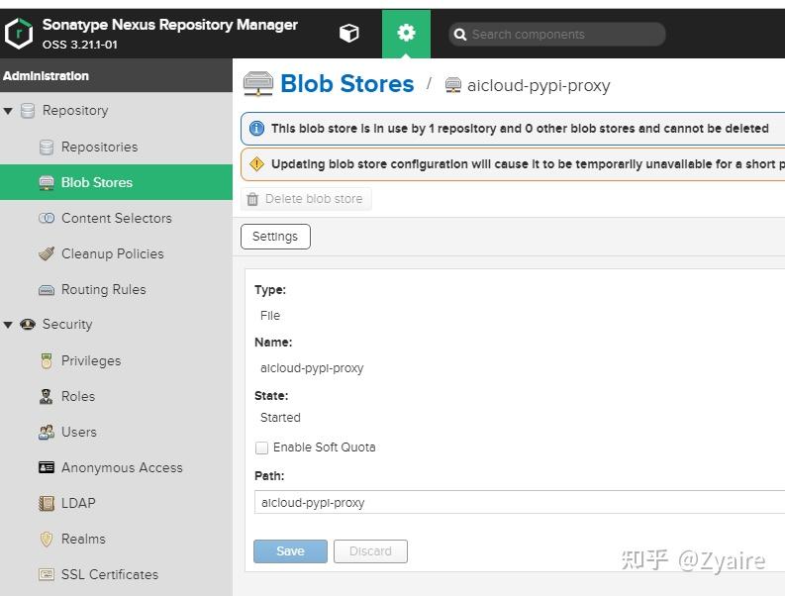
Task: Collapse the Repository tree section
Action: coord(8,111)
